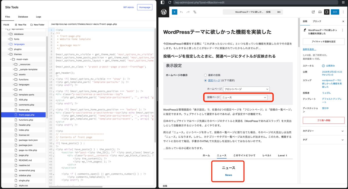
Task: Click the author うぇびん link
Action: click(326, 93)
